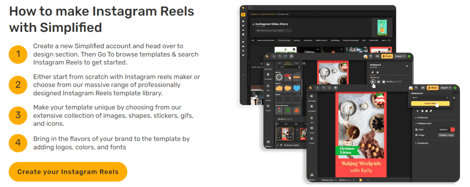
Task: Open My Assets folder in front editor
Action: tap(312, 97)
